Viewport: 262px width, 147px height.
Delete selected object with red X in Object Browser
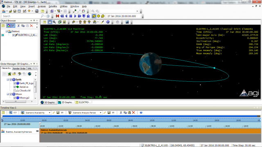click(x=32, y=26)
